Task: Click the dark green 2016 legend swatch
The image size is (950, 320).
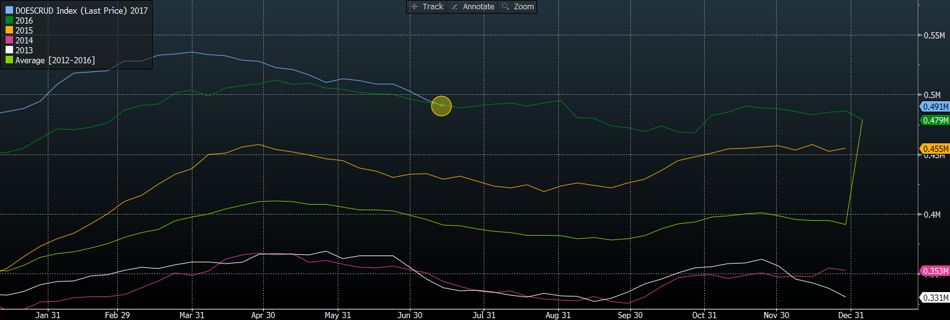Action: point(9,20)
